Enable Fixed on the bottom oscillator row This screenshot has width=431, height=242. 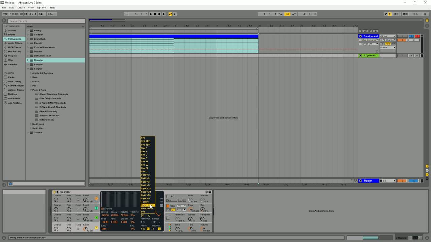78,229
